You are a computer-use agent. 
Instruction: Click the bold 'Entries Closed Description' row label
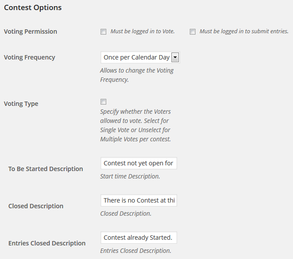47,243
